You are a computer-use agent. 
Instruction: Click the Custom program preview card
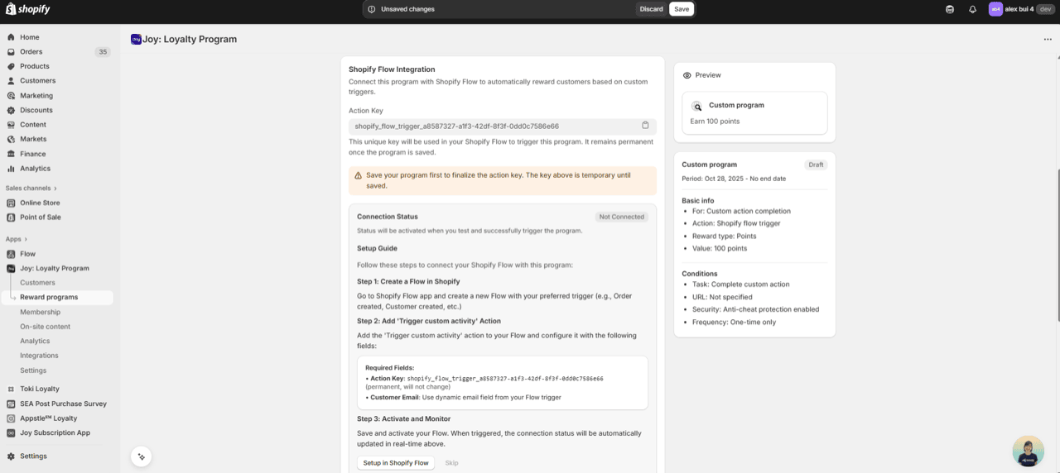[x=754, y=112]
